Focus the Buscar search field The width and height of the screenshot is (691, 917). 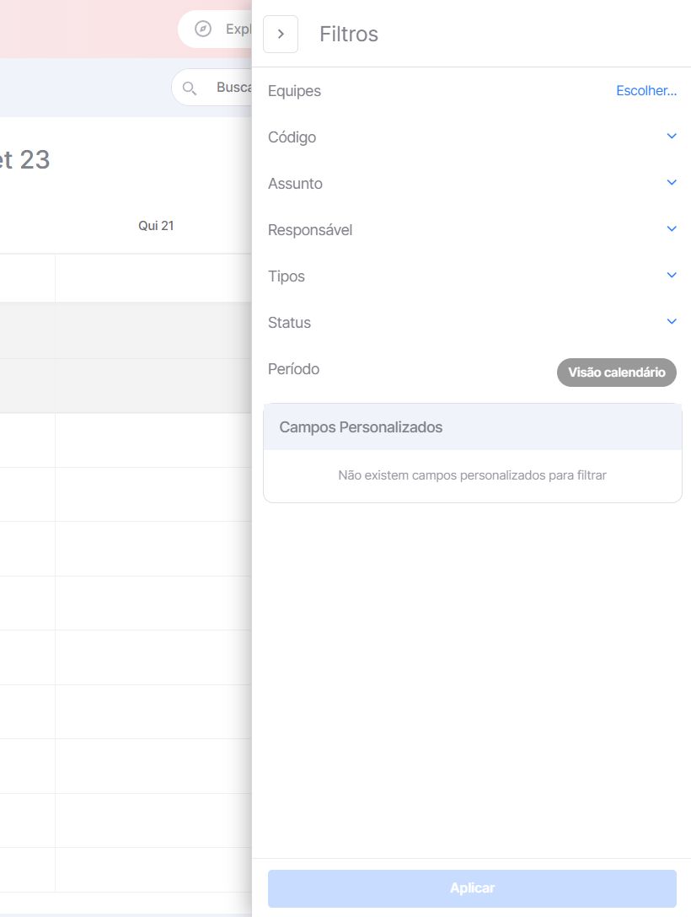[212, 88]
